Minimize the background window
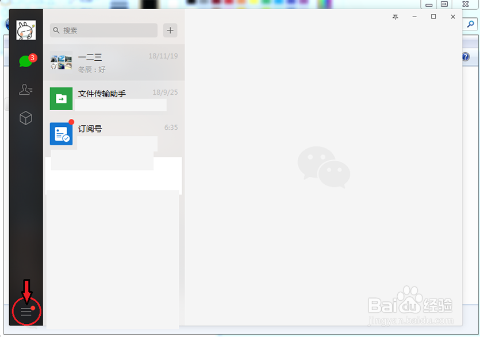480x337 pixels. click(429, 5)
